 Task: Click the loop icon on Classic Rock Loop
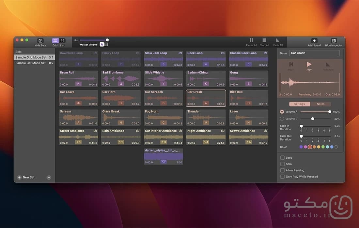265,53
